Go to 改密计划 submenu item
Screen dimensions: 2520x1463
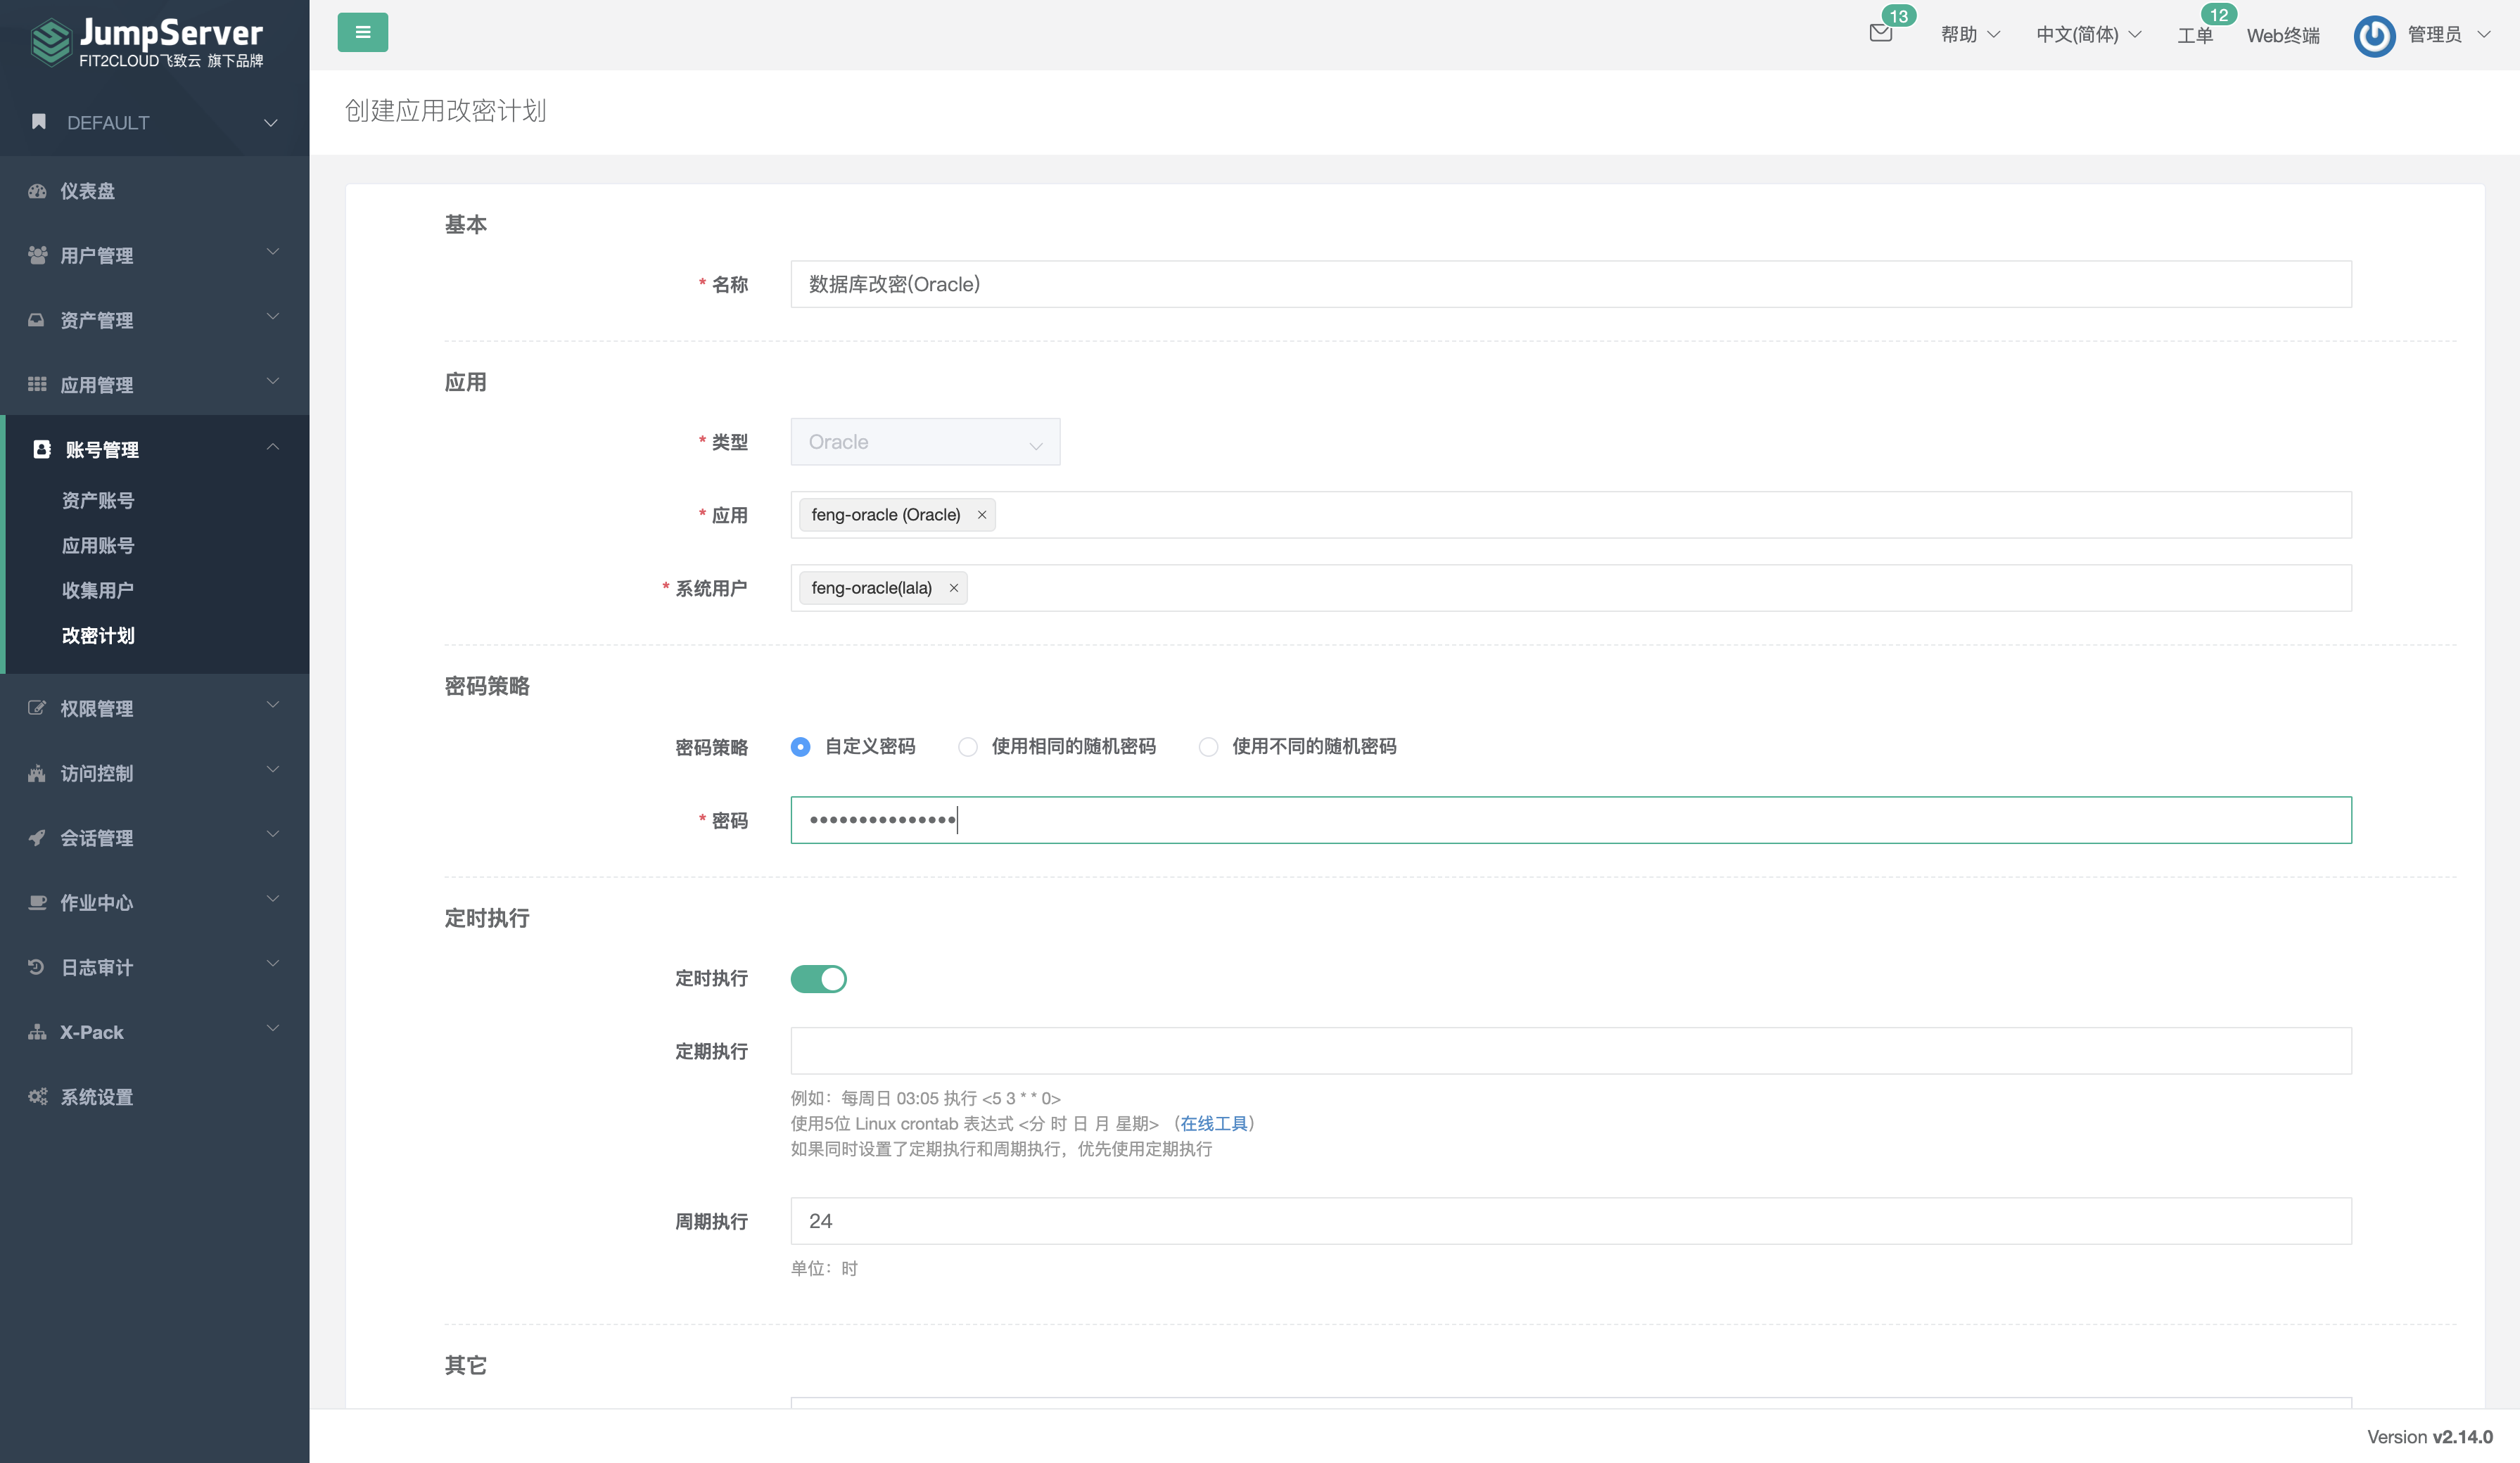click(98, 636)
